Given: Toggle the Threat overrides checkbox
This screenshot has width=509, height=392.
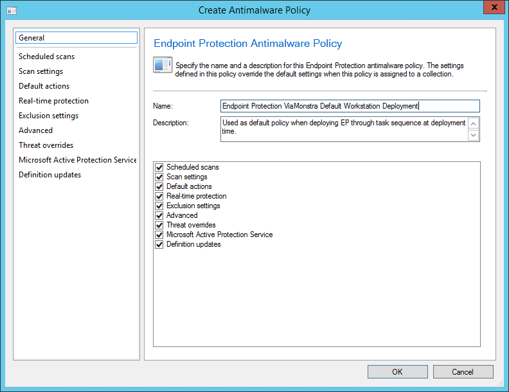Looking at the screenshot, I should 159,225.
